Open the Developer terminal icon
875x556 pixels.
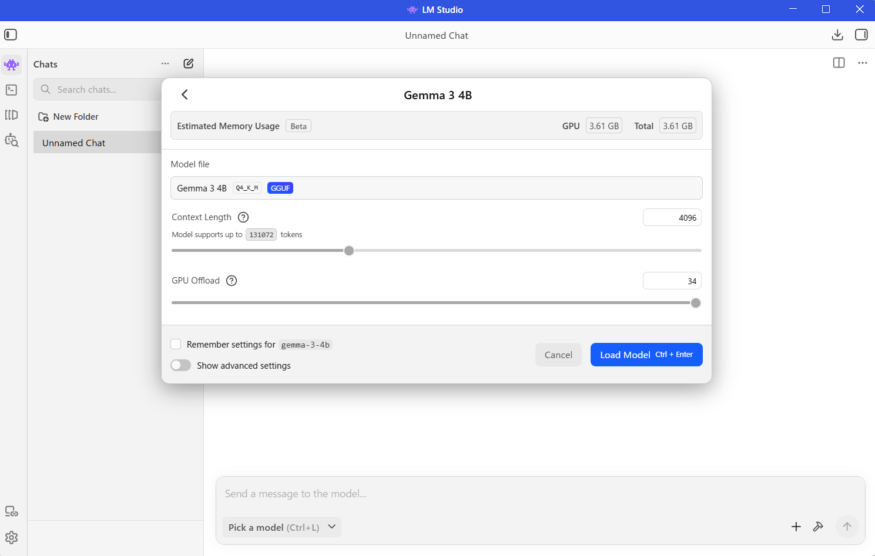pyautogui.click(x=11, y=90)
